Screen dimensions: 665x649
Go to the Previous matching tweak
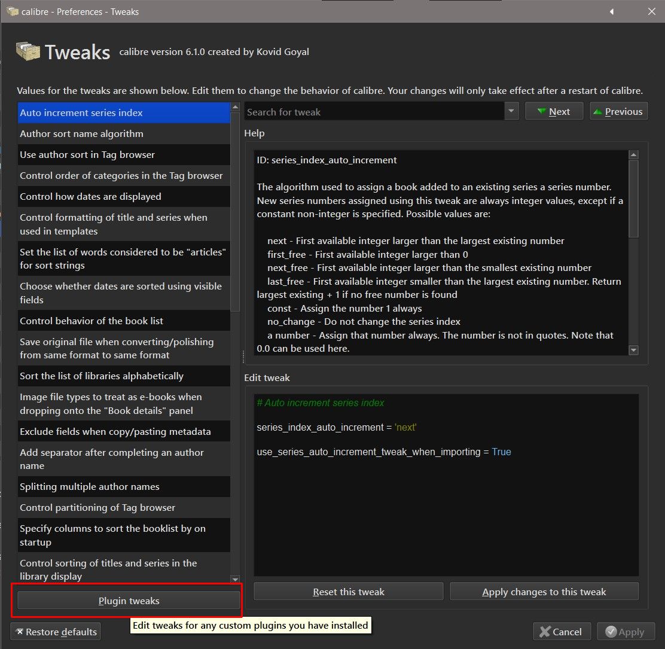tap(618, 112)
